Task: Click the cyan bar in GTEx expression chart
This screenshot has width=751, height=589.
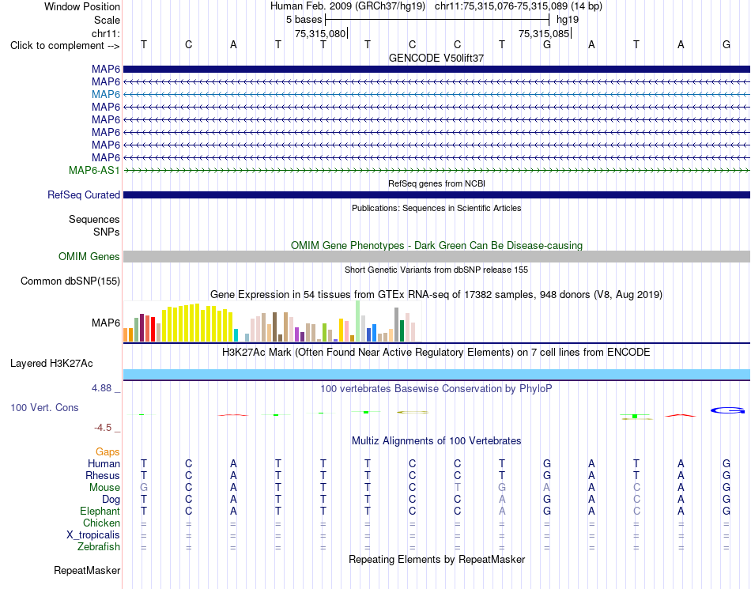Action: [x=236, y=335]
